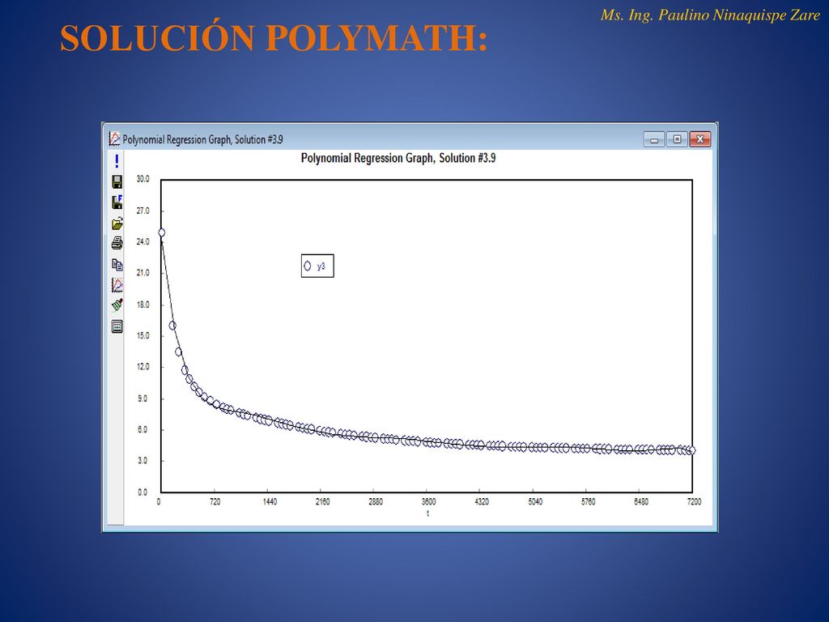Click the 3.0 y-axis tick label
Screen dimensions: 829x622
pyautogui.click(x=143, y=461)
